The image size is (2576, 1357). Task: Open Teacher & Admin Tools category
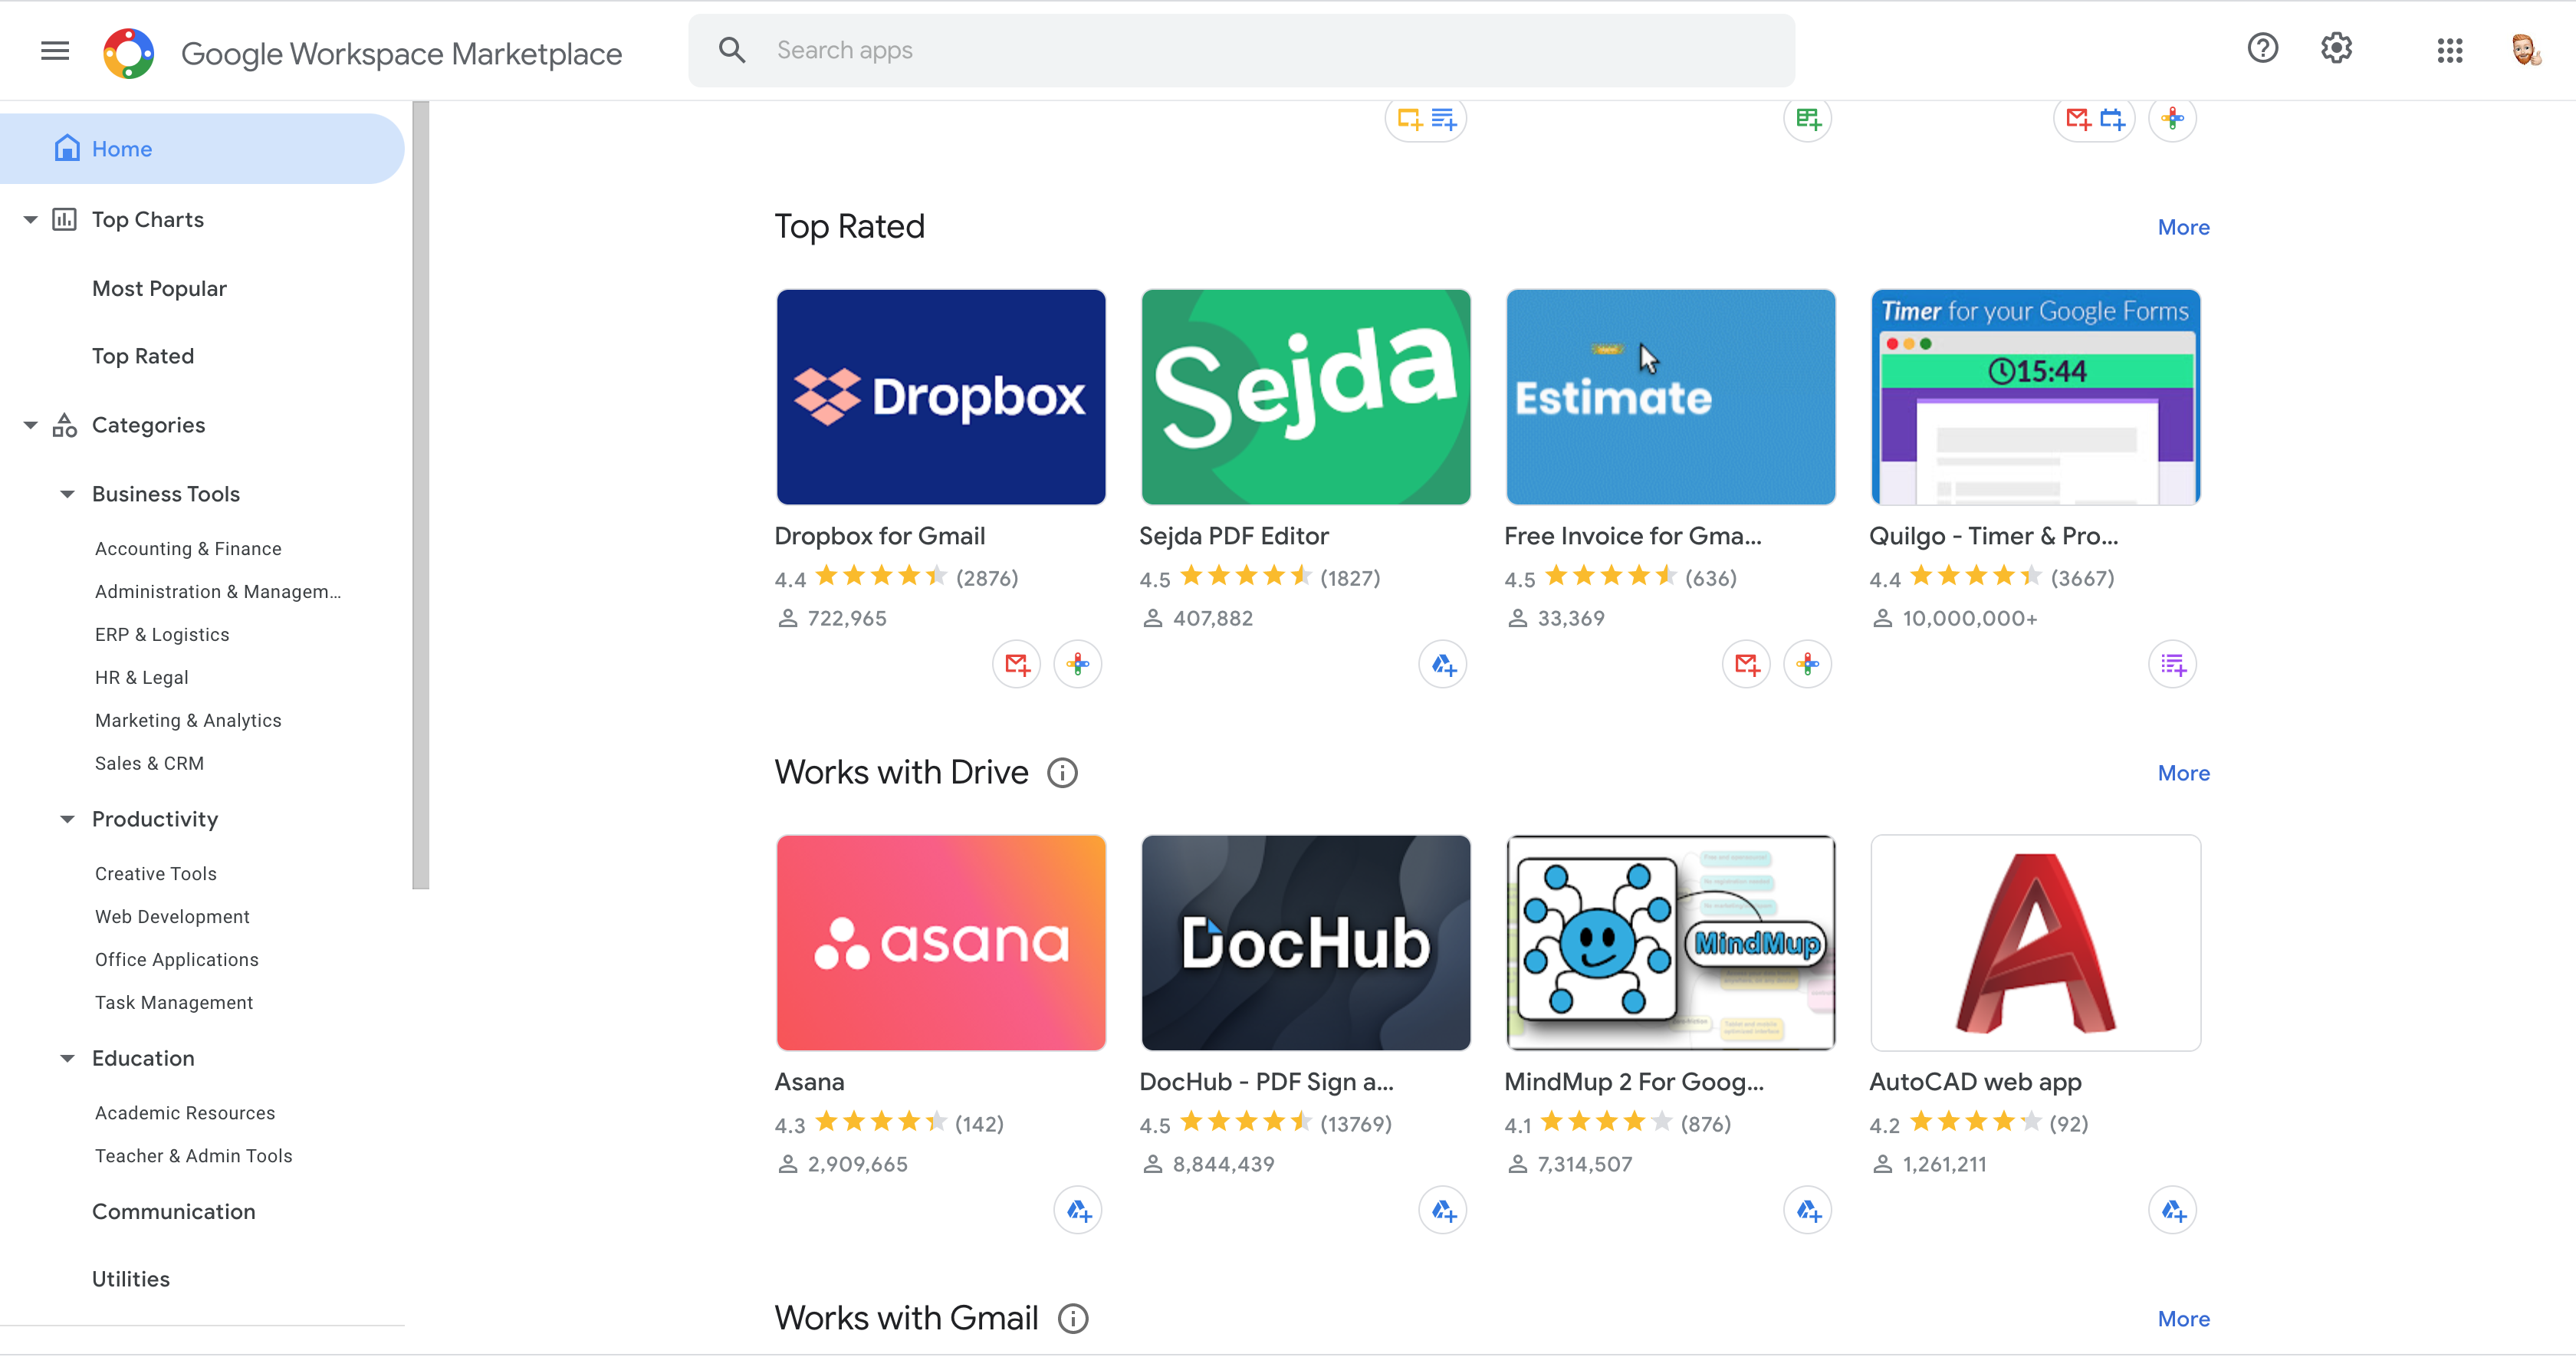193,1156
